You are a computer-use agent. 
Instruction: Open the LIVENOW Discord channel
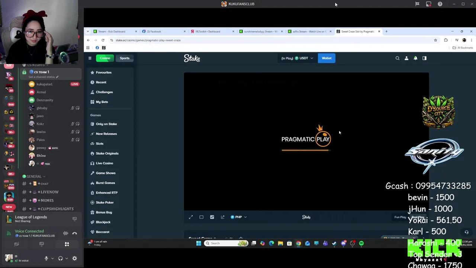tap(49, 192)
